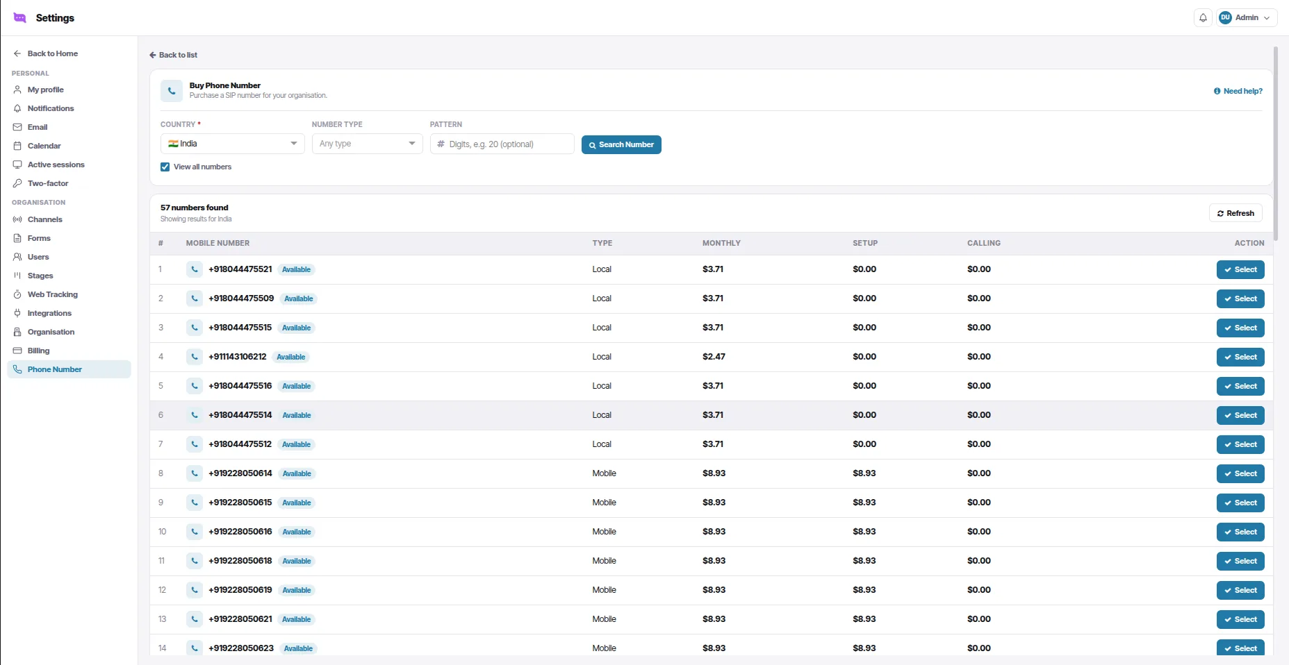Click Available badge for +919228050618
Image resolution: width=1289 pixels, height=665 pixels.
coord(297,561)
